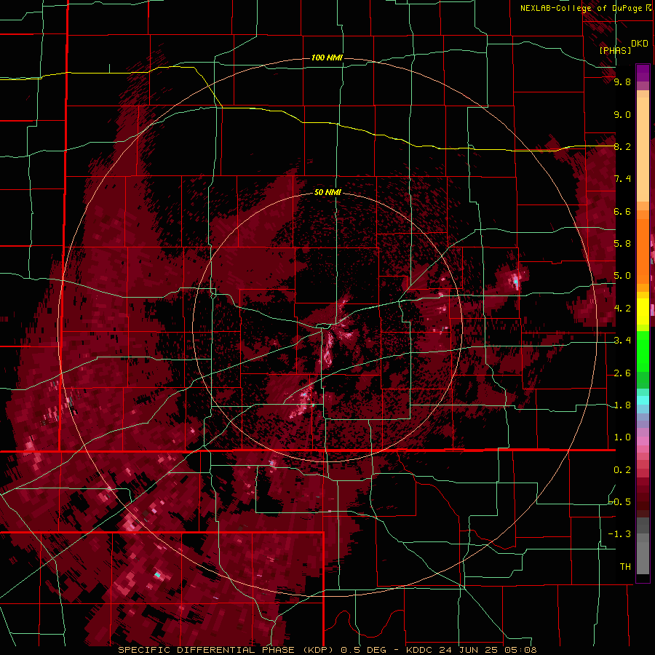Click the 24 JUN 25 date text
Image resolution: width=655 pixels, height=655 pixels.
(x=467, y=650)
